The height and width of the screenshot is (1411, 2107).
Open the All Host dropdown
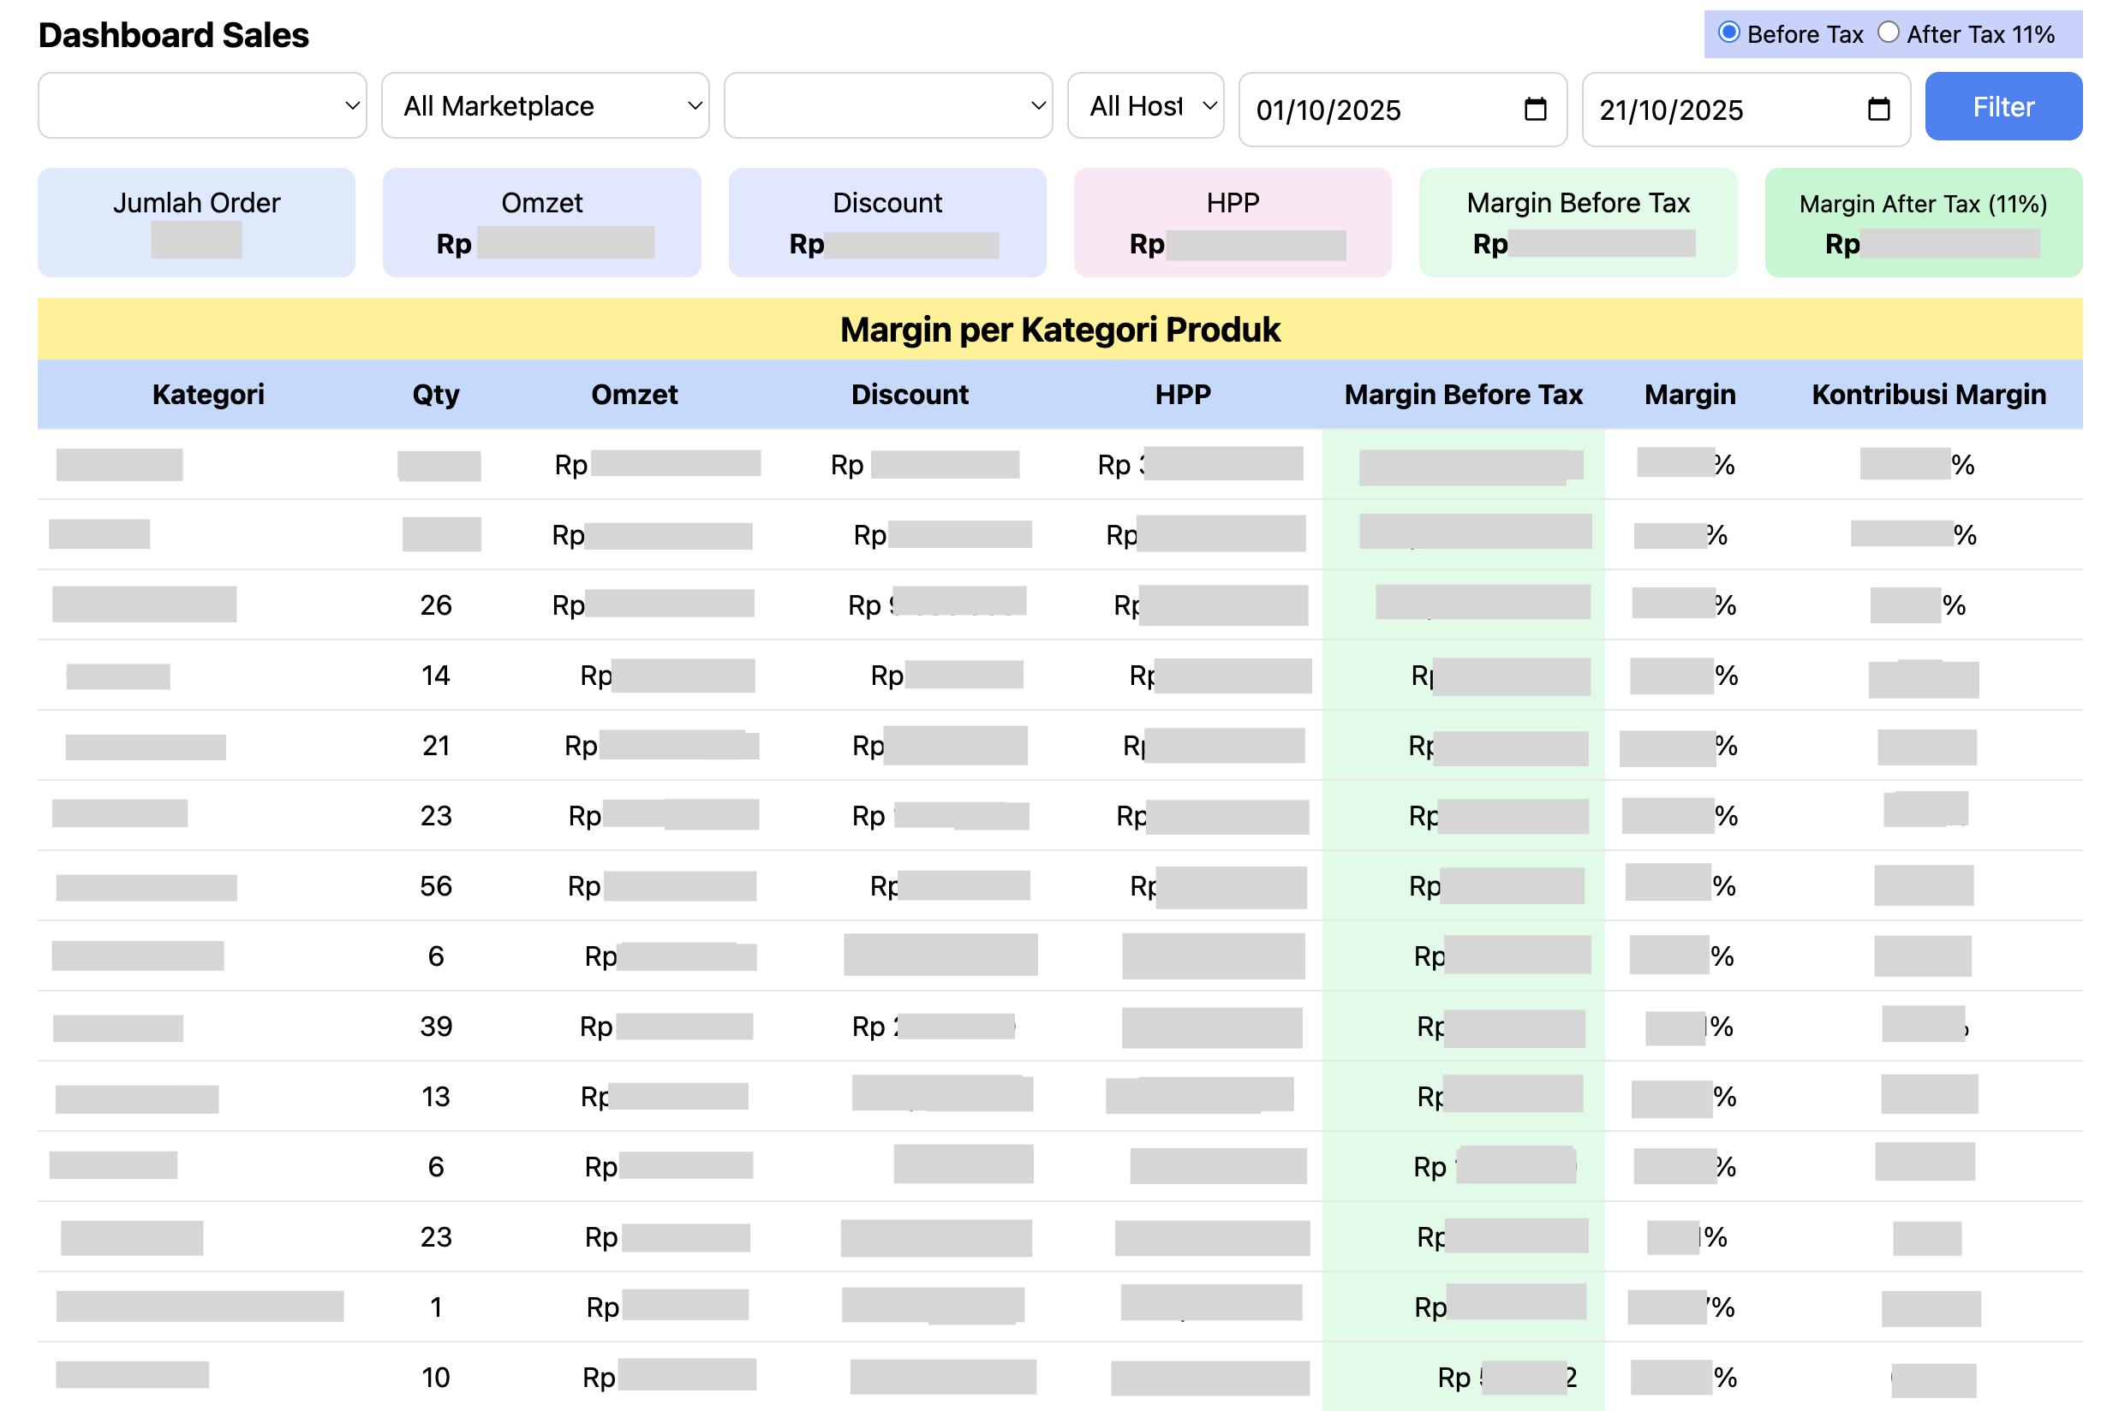[1146, 105]
